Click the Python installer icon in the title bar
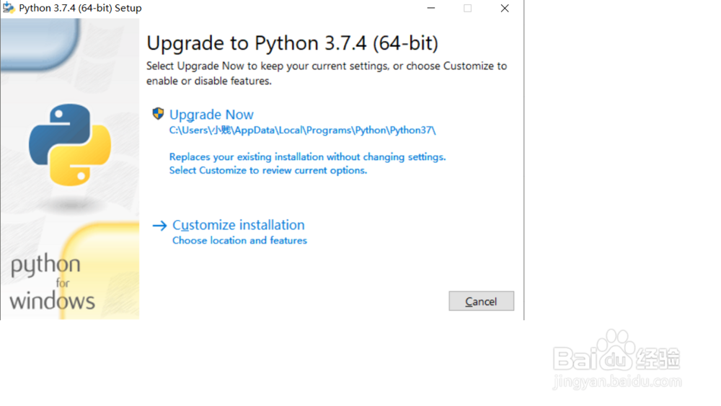Viewport: 721px width, 406px height. tap(8, 8)
